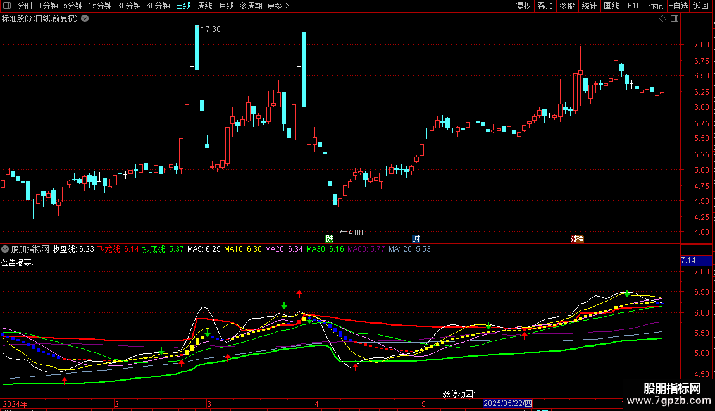Open the 多周期 multi-period view

click(251, 6)
